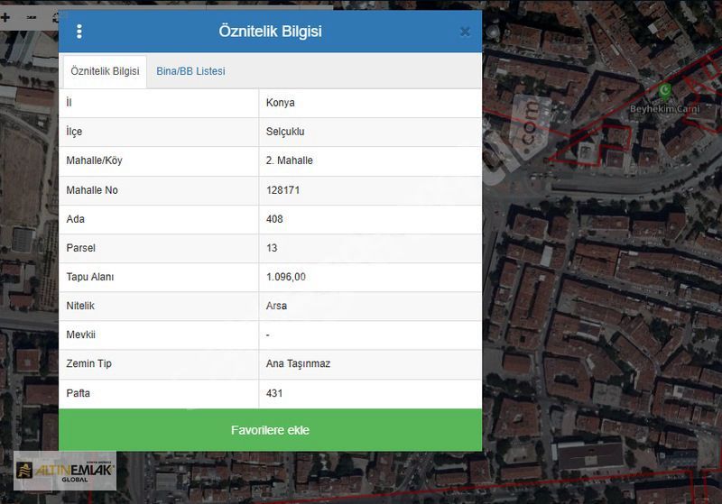Select the Pafta value 431
The width and height of the screenshot is (722, 504).
click(274, 393)
